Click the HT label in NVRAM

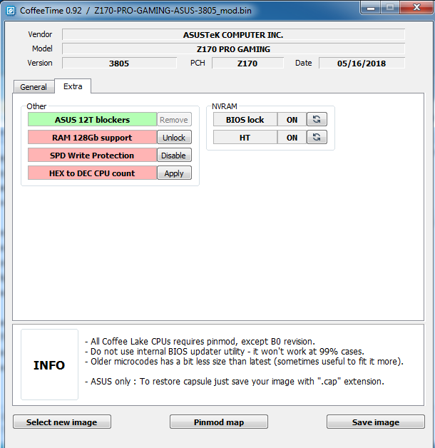tap(245, 138)
